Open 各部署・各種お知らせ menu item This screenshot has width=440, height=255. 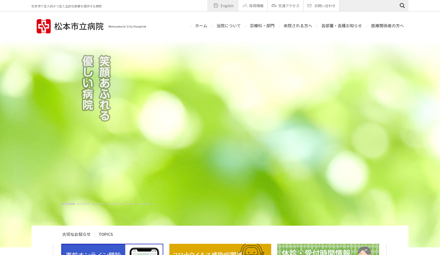[x=341, y=26]
